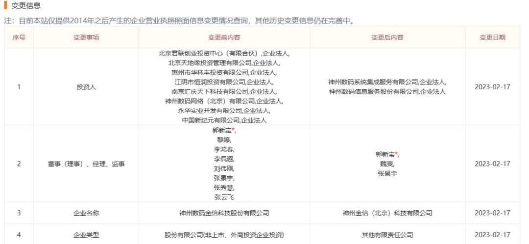The image size is (529, 244).
Task: Click sequence number 2 cell
Action: point(19,164)
